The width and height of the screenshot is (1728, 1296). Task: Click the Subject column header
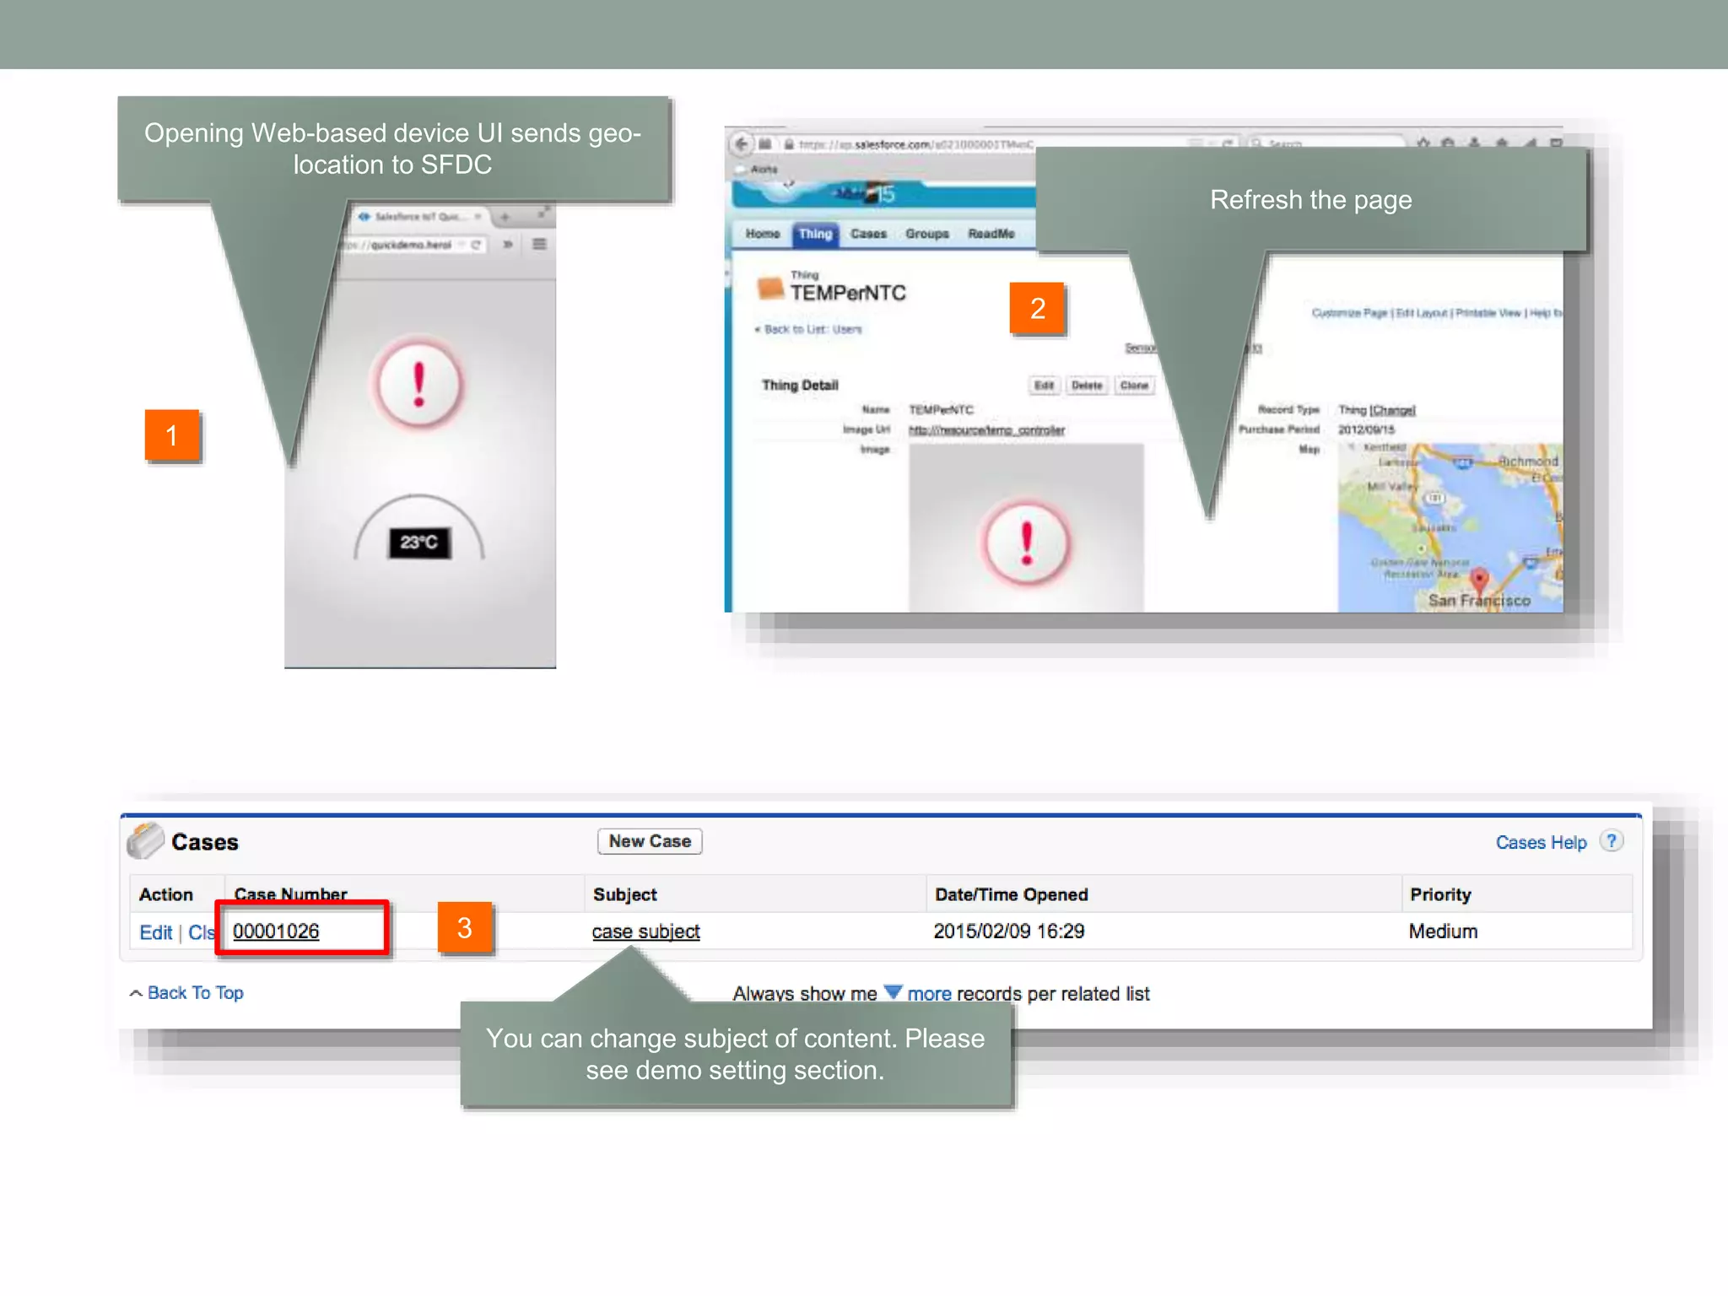coord(624,894)
